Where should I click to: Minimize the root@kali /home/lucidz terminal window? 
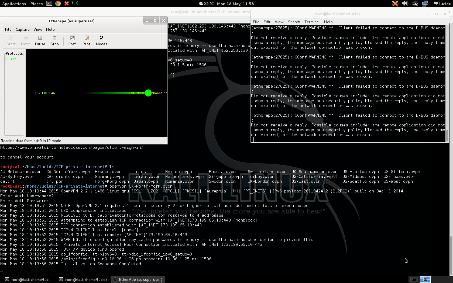[x=428, y=14]
